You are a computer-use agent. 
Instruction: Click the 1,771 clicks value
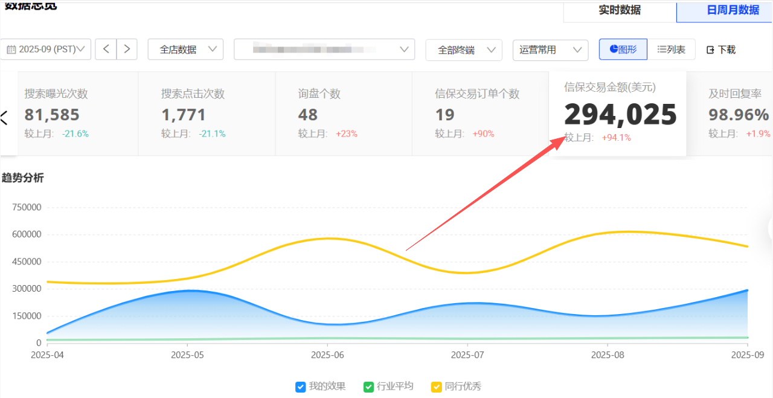tap(184, 114)
